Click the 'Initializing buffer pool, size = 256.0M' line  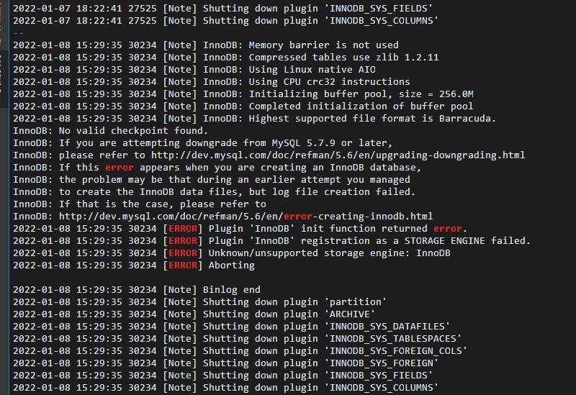(243, 94)
